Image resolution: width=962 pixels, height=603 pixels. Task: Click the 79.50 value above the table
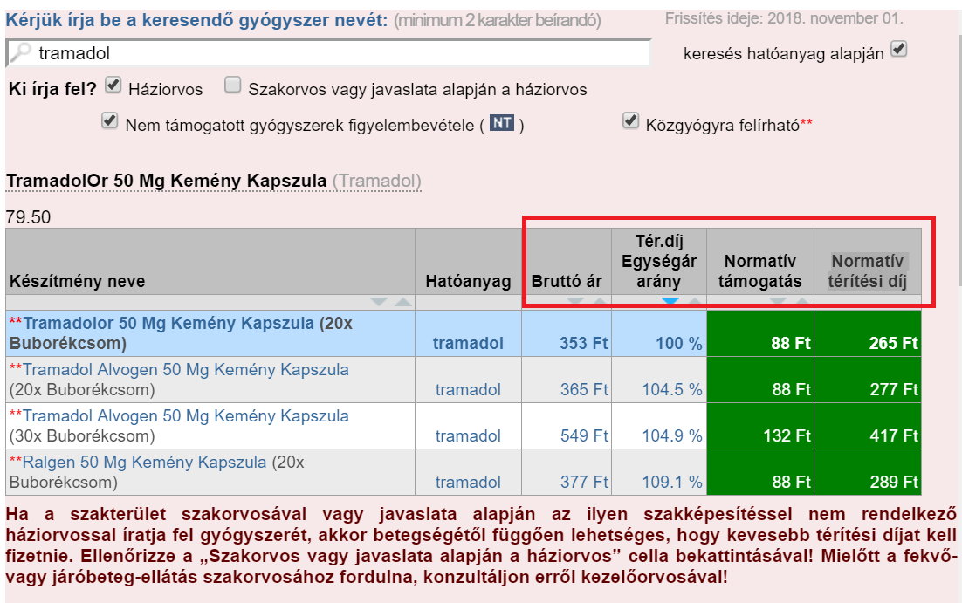[x=28, y=217]
